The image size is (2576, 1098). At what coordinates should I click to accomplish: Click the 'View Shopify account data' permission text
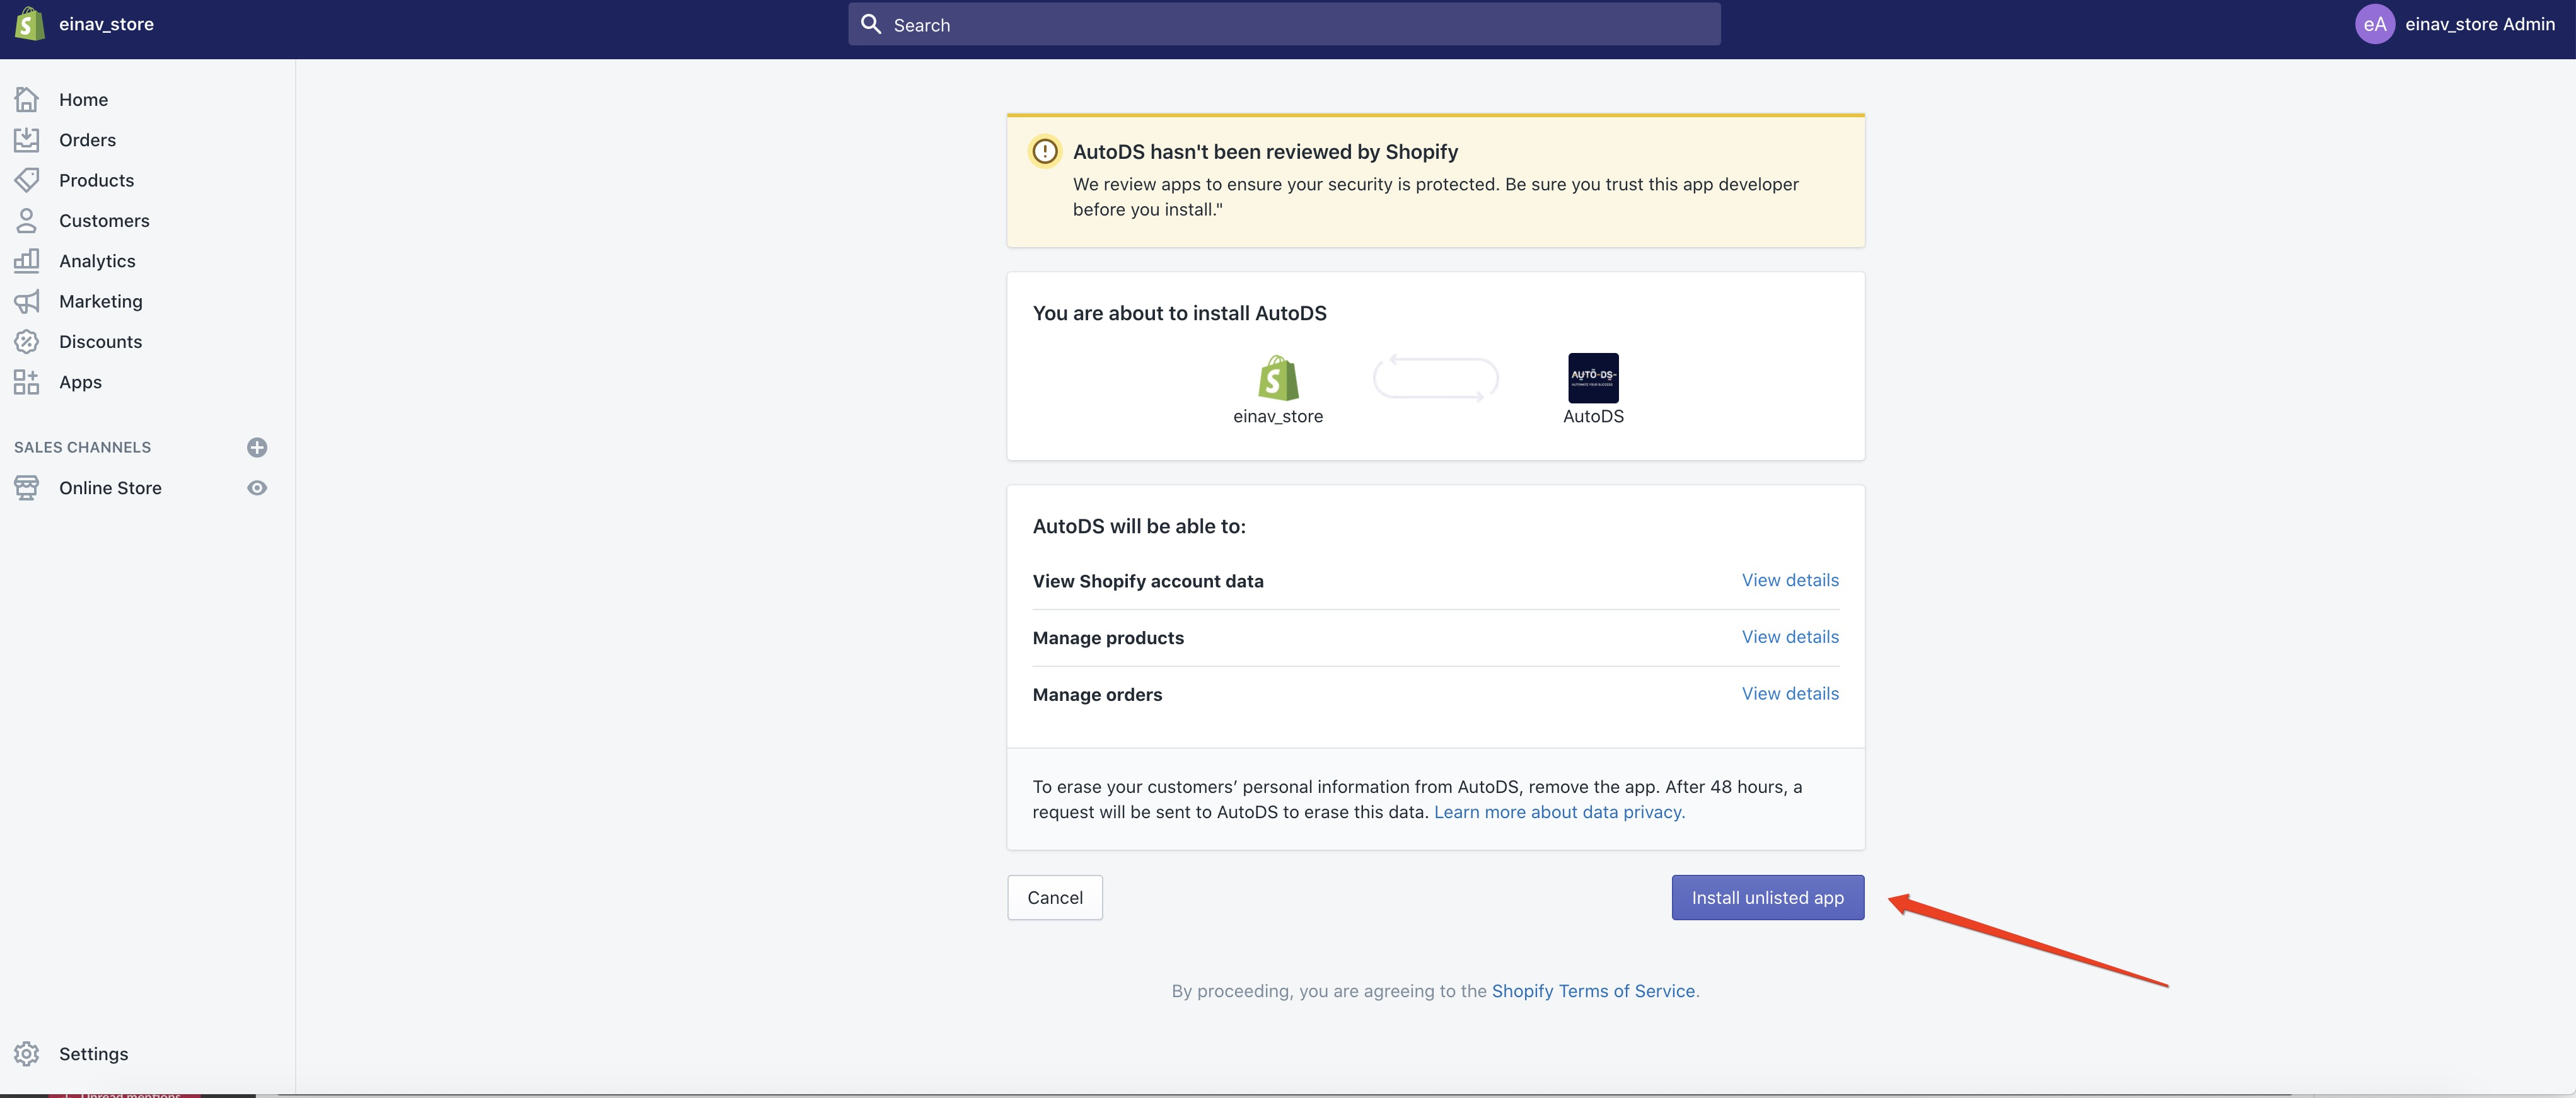pos(1148,581)
